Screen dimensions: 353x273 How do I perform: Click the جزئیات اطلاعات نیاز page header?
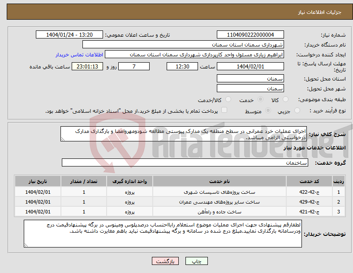pyautogui.click(x=320, y=12)
